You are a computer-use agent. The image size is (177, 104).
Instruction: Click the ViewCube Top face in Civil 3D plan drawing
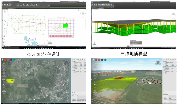pyautogui.click(x=83, y=13)
